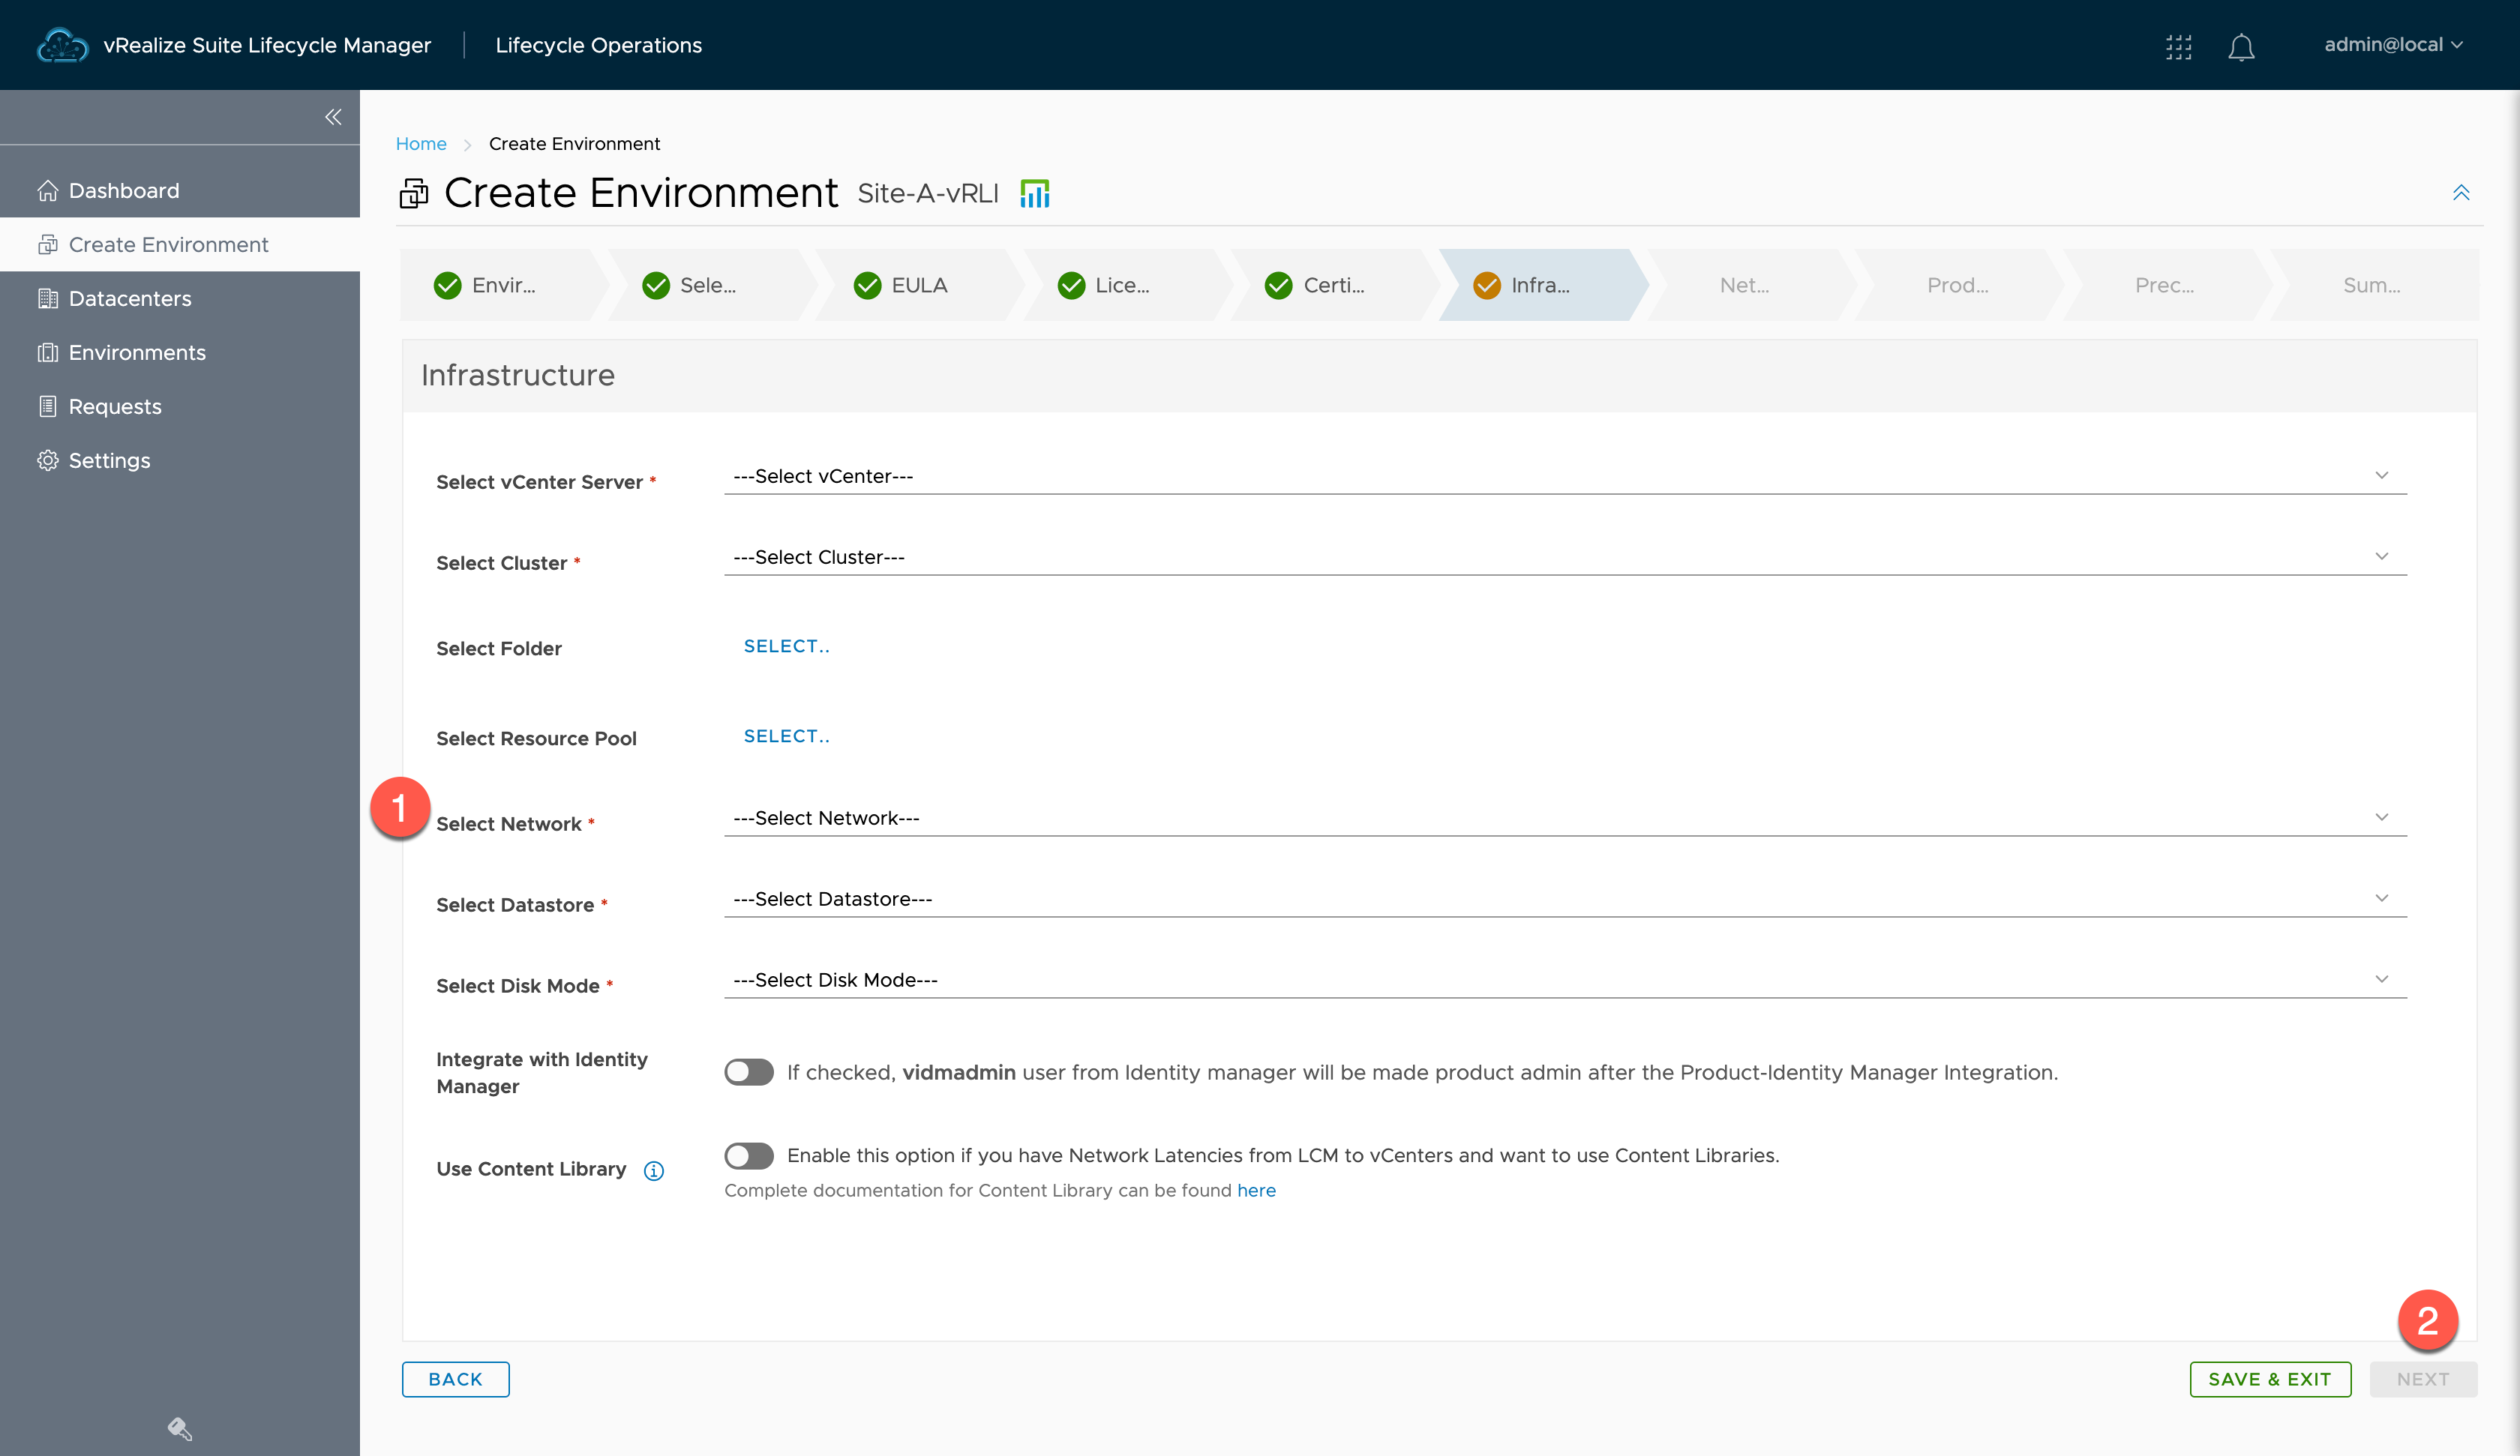Click the Environments icon in sidebar
The image size is (2520, 1456).
coord(47,352)
